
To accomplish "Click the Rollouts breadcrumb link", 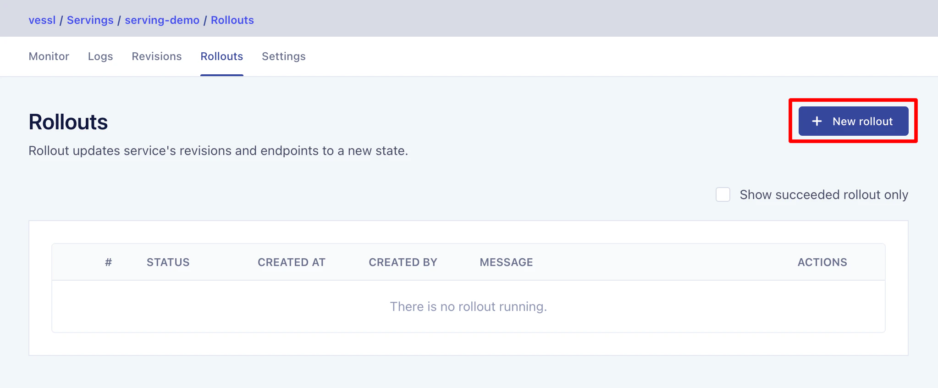I will pyautogui.click(x=232, y=20).
